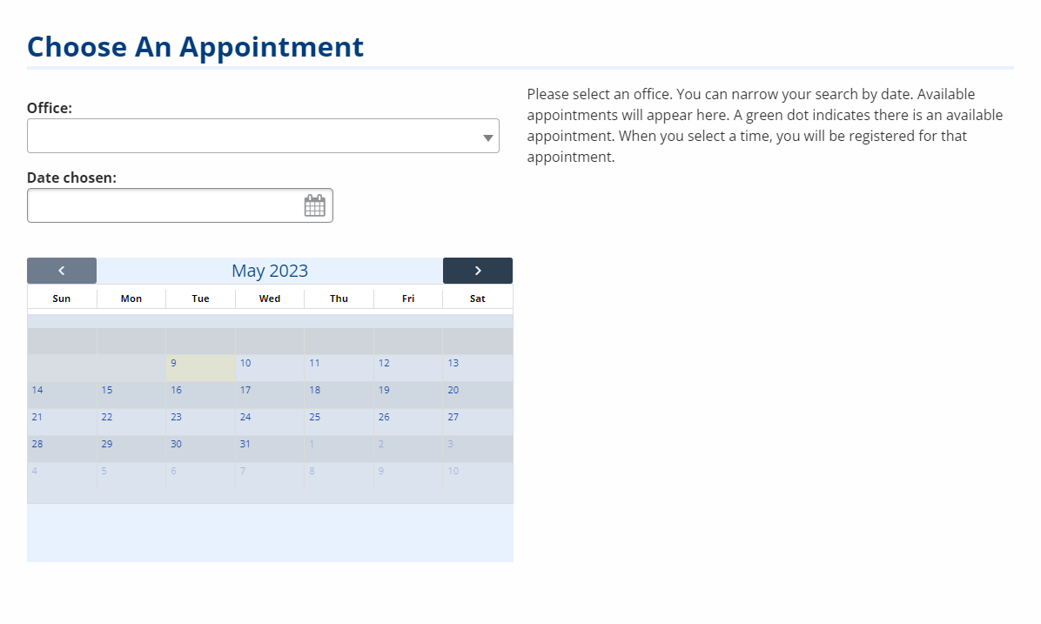
Task: Select Friday May 19
Action: pyautogui.click(x=408, y=395)
